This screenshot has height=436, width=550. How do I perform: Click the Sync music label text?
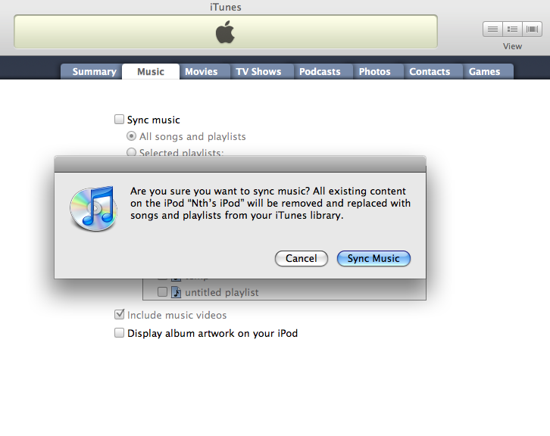(153, 120)
